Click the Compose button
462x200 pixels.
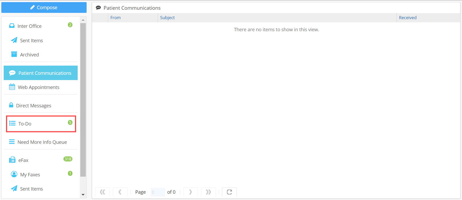[x=44, y=8]
